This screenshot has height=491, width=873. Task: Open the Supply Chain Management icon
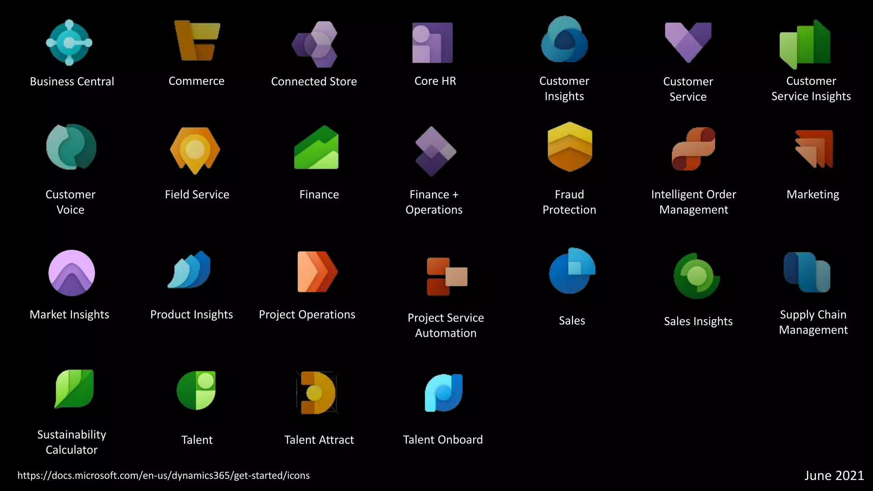coord(807,272)
